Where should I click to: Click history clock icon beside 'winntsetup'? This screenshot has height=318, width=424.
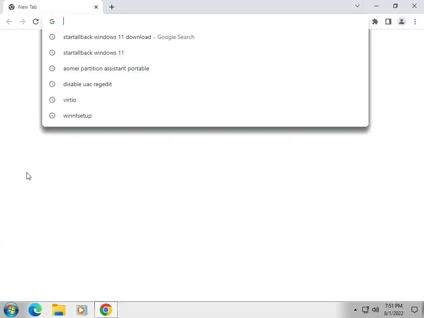pos(52,116)
